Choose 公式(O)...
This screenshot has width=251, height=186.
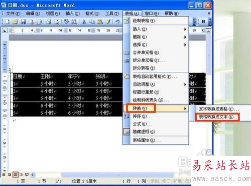[x=156, y=124]
